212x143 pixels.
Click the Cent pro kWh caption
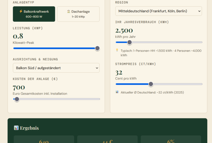click(x=126, y=79)
